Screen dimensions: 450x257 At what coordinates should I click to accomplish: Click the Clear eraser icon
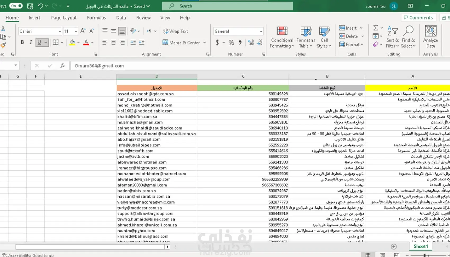[x=376, y=44]
